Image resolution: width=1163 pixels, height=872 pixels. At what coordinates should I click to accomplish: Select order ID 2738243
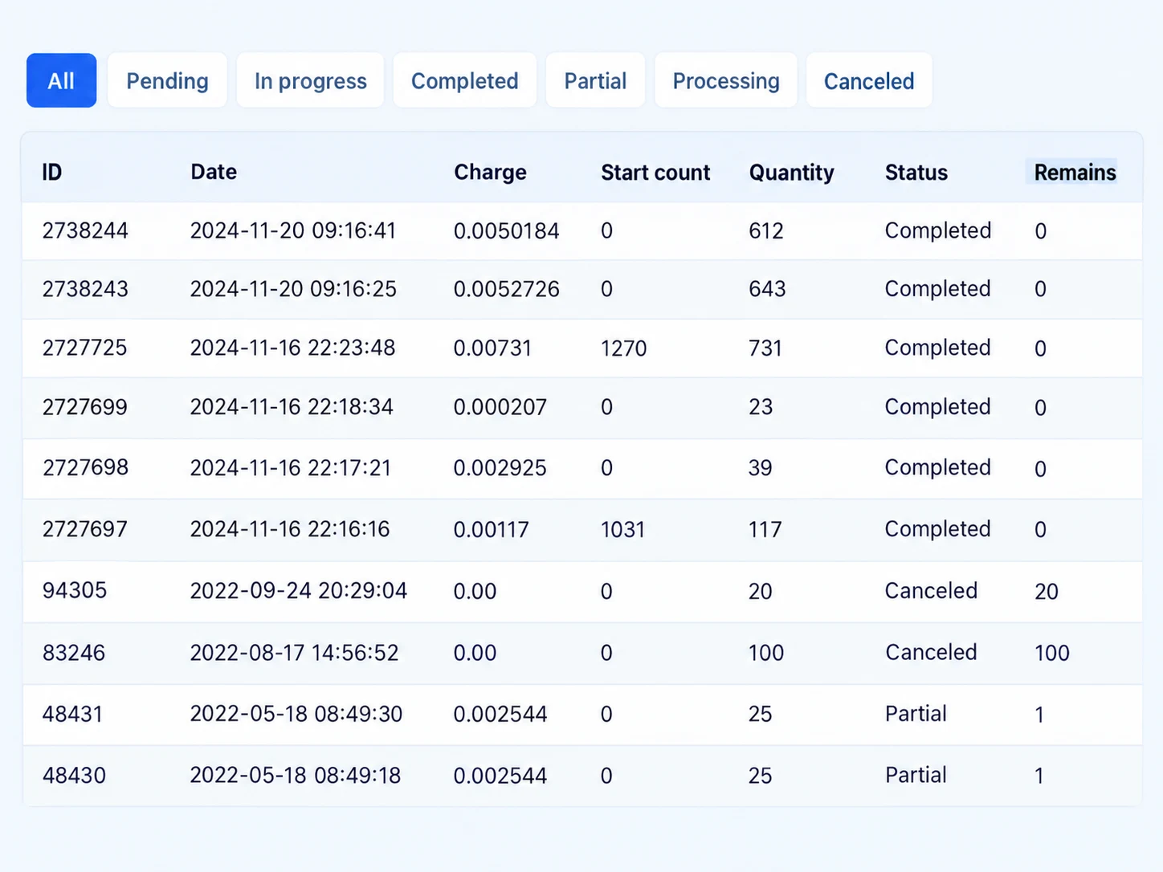coord(85,288)
